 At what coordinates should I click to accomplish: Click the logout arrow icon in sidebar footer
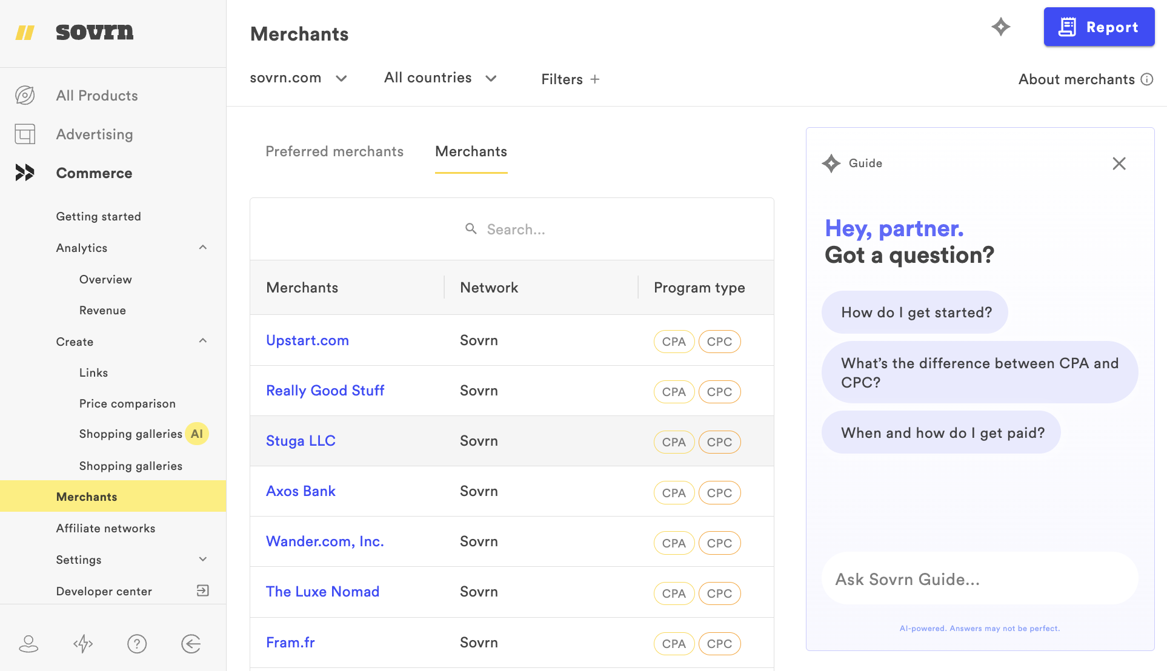(191, 644)
